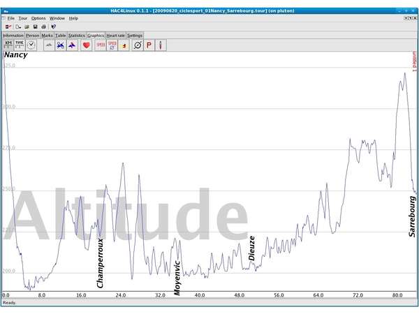Click the Moyenvic mark label
This screenshot has width=419, height=314.
point(177,278)
